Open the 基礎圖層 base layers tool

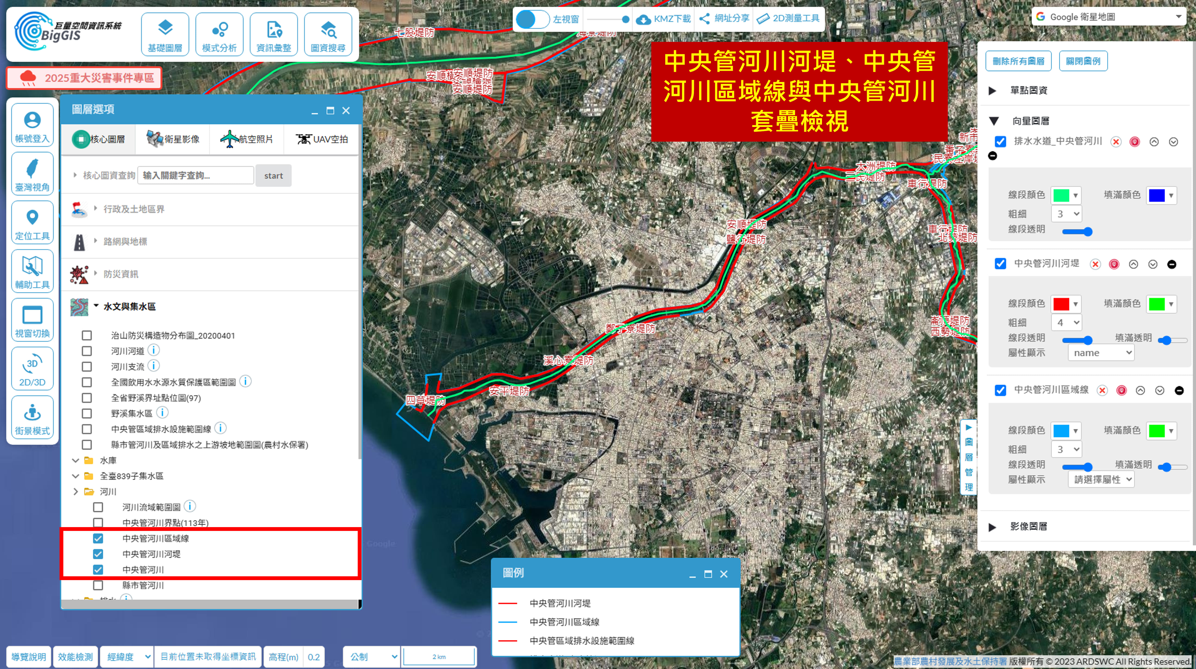(165, 34)
